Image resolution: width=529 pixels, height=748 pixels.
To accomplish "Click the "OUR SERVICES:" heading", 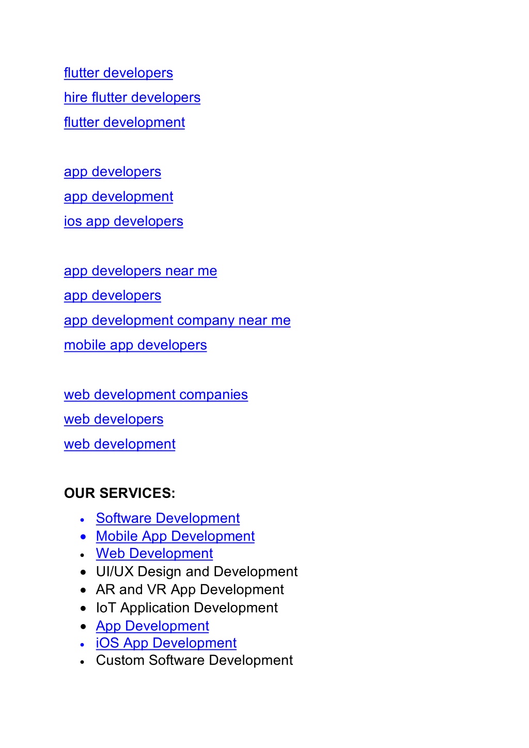I will tap(120, 493).
